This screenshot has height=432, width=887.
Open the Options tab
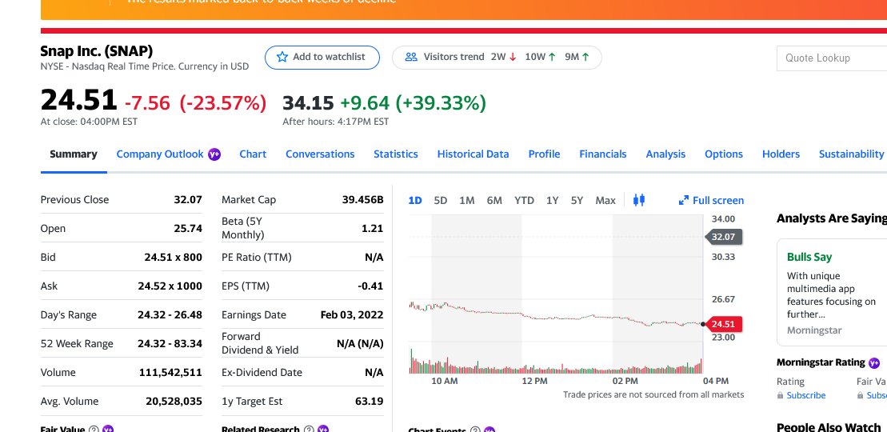click(x=724, y=154)
